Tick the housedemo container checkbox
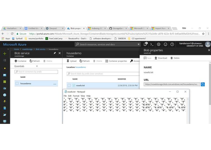The width and height of the screenshot is (211, 150). click(17, 84)
